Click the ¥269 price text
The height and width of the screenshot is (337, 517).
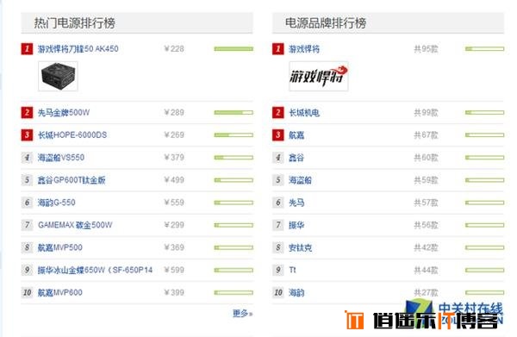[x=174, y=134]
